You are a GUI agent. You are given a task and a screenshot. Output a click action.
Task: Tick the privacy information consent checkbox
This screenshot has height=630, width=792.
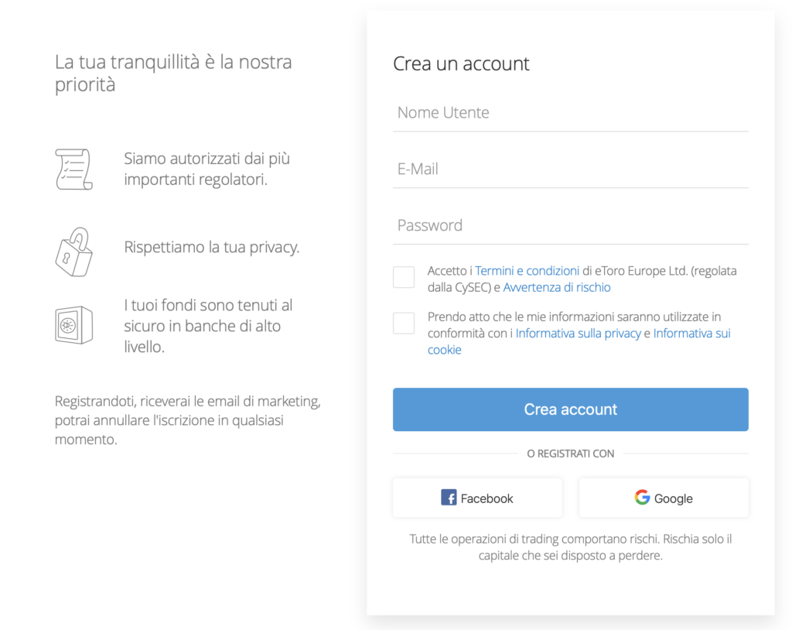coord(404,323)
